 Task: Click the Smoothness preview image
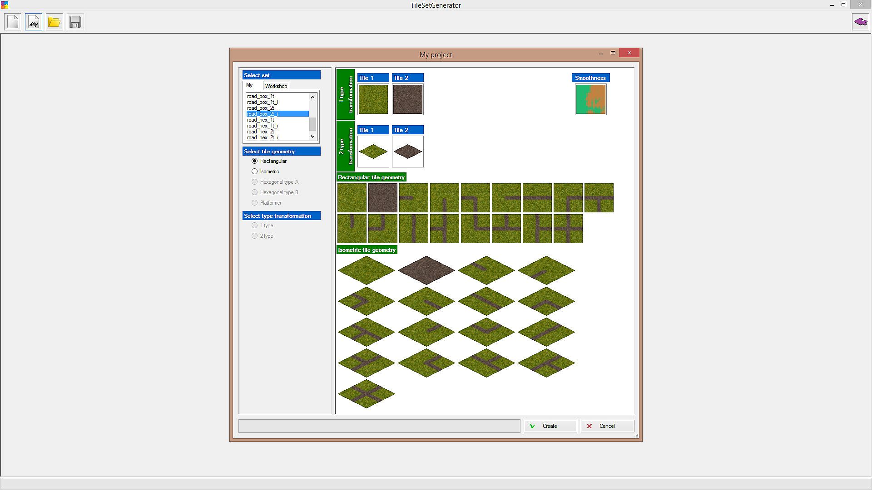(590, 99)
